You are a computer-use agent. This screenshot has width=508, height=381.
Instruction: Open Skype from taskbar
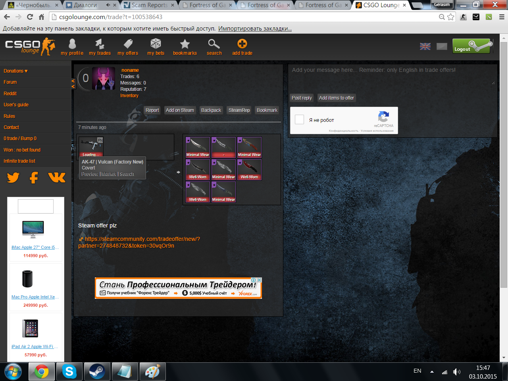coord(69,372)
